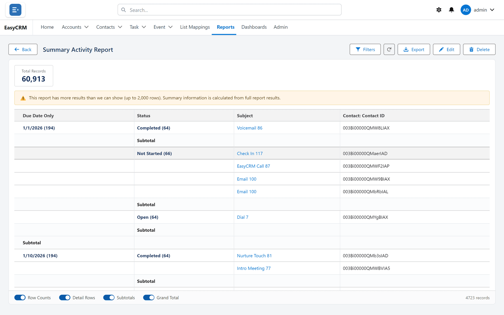Click the Total Records 60,913 card
The height and width of the screenshot is (315, 504).
pos(34,76)
